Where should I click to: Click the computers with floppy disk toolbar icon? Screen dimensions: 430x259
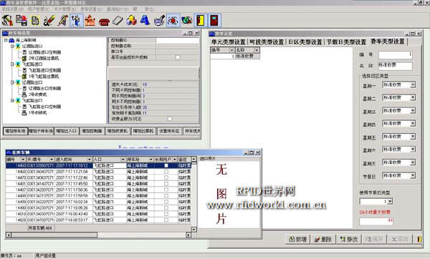(x=21, y=21)
